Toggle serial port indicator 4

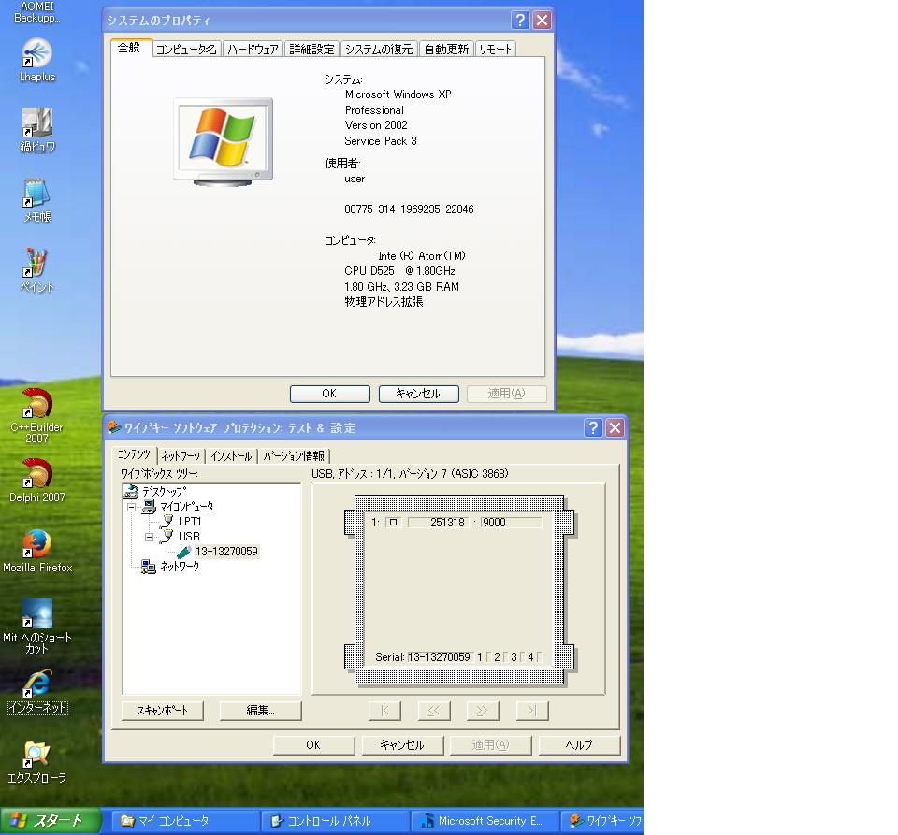coord(539,657)
